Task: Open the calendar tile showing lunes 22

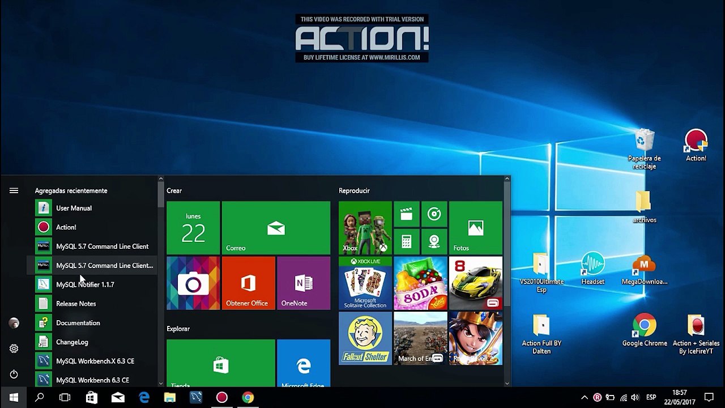Action: [193, 228]
